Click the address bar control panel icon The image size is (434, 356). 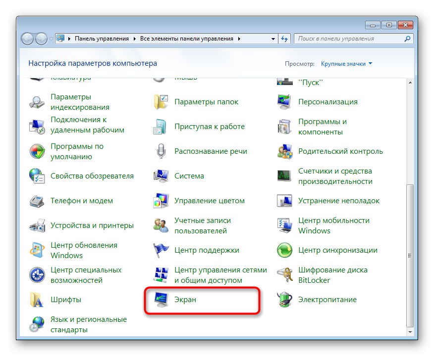(60, 39)
